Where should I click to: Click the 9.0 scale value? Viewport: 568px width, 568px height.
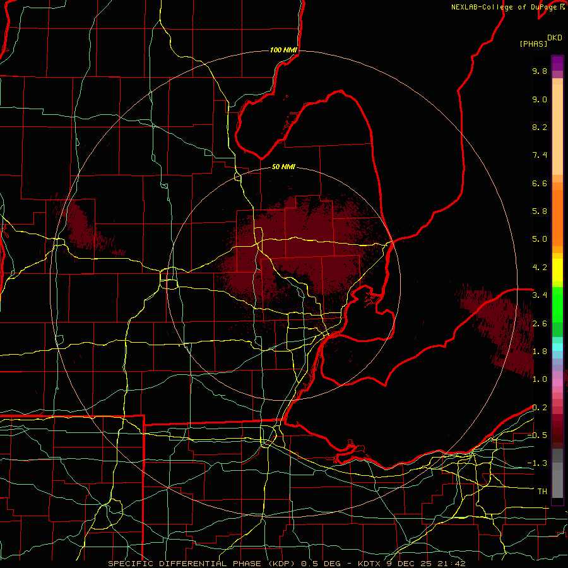point(540,99)
